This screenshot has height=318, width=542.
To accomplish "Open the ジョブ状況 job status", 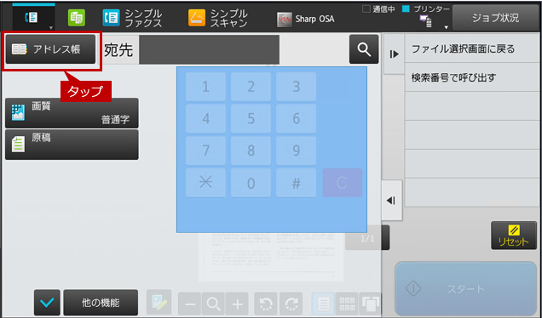I will 496,18.
